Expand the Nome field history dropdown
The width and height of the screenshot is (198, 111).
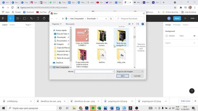[x=113, y=72]
